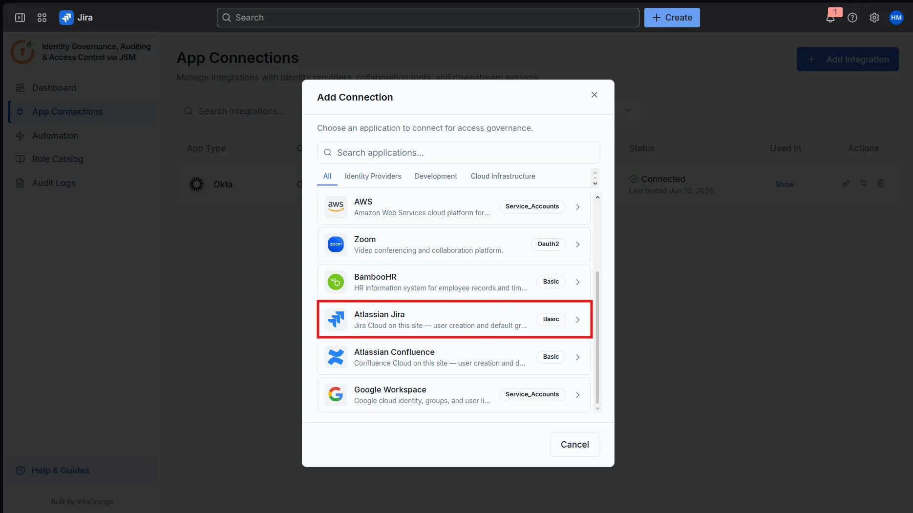
Task: Click the Zoom Oauth2 badge
Action: pyautogui.click(x=548, y=244)
